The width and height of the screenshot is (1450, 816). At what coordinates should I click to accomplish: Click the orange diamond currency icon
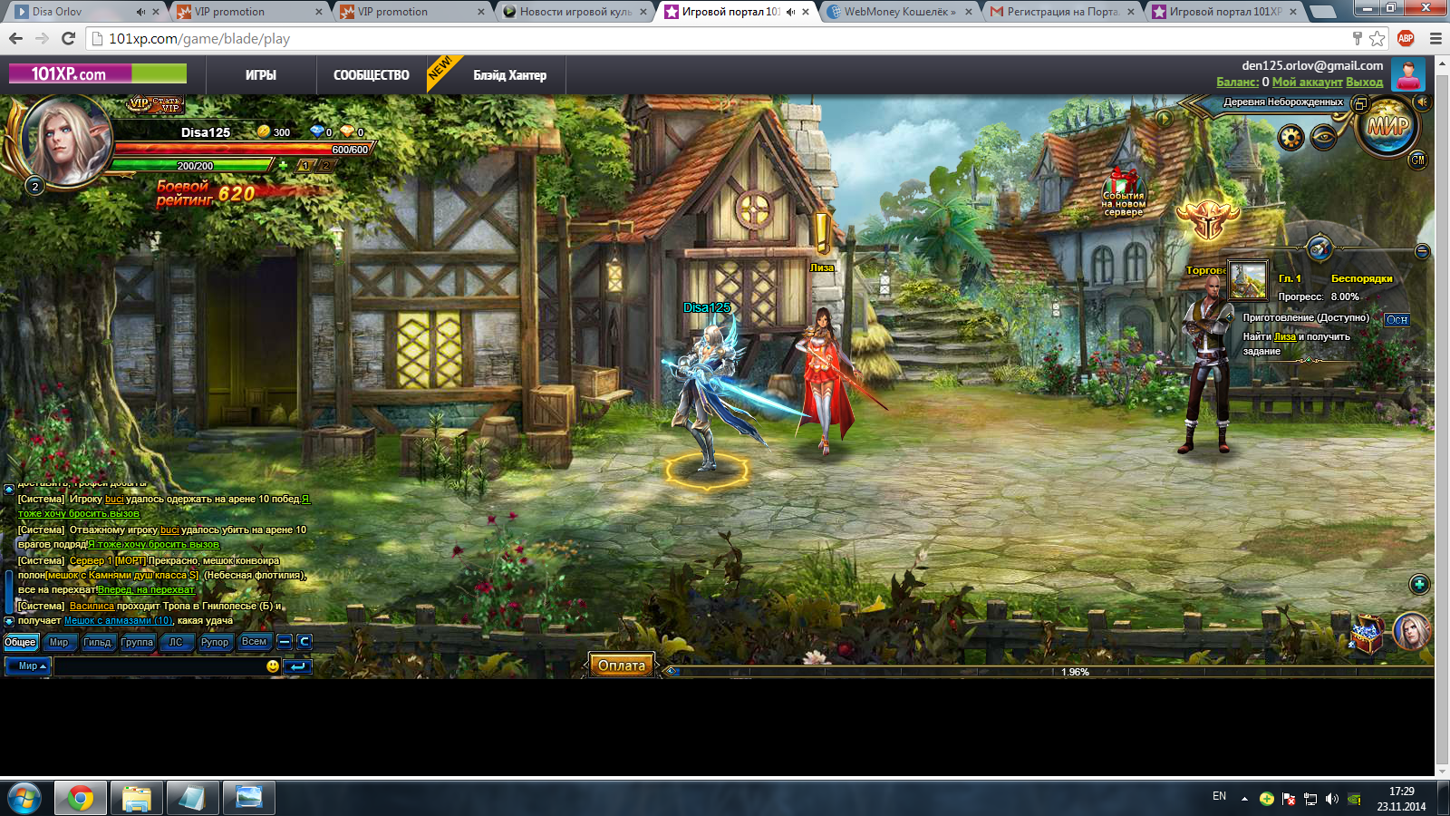(347, 131)
